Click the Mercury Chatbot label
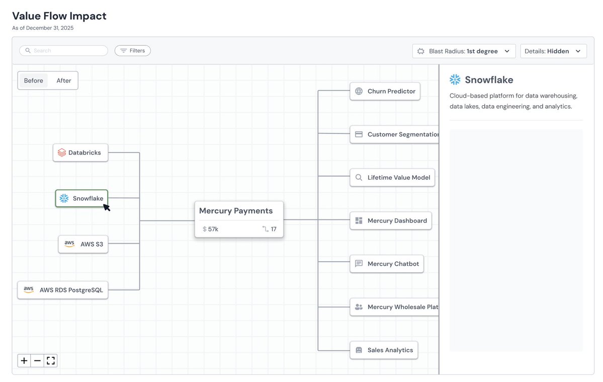 click(393, 264)
